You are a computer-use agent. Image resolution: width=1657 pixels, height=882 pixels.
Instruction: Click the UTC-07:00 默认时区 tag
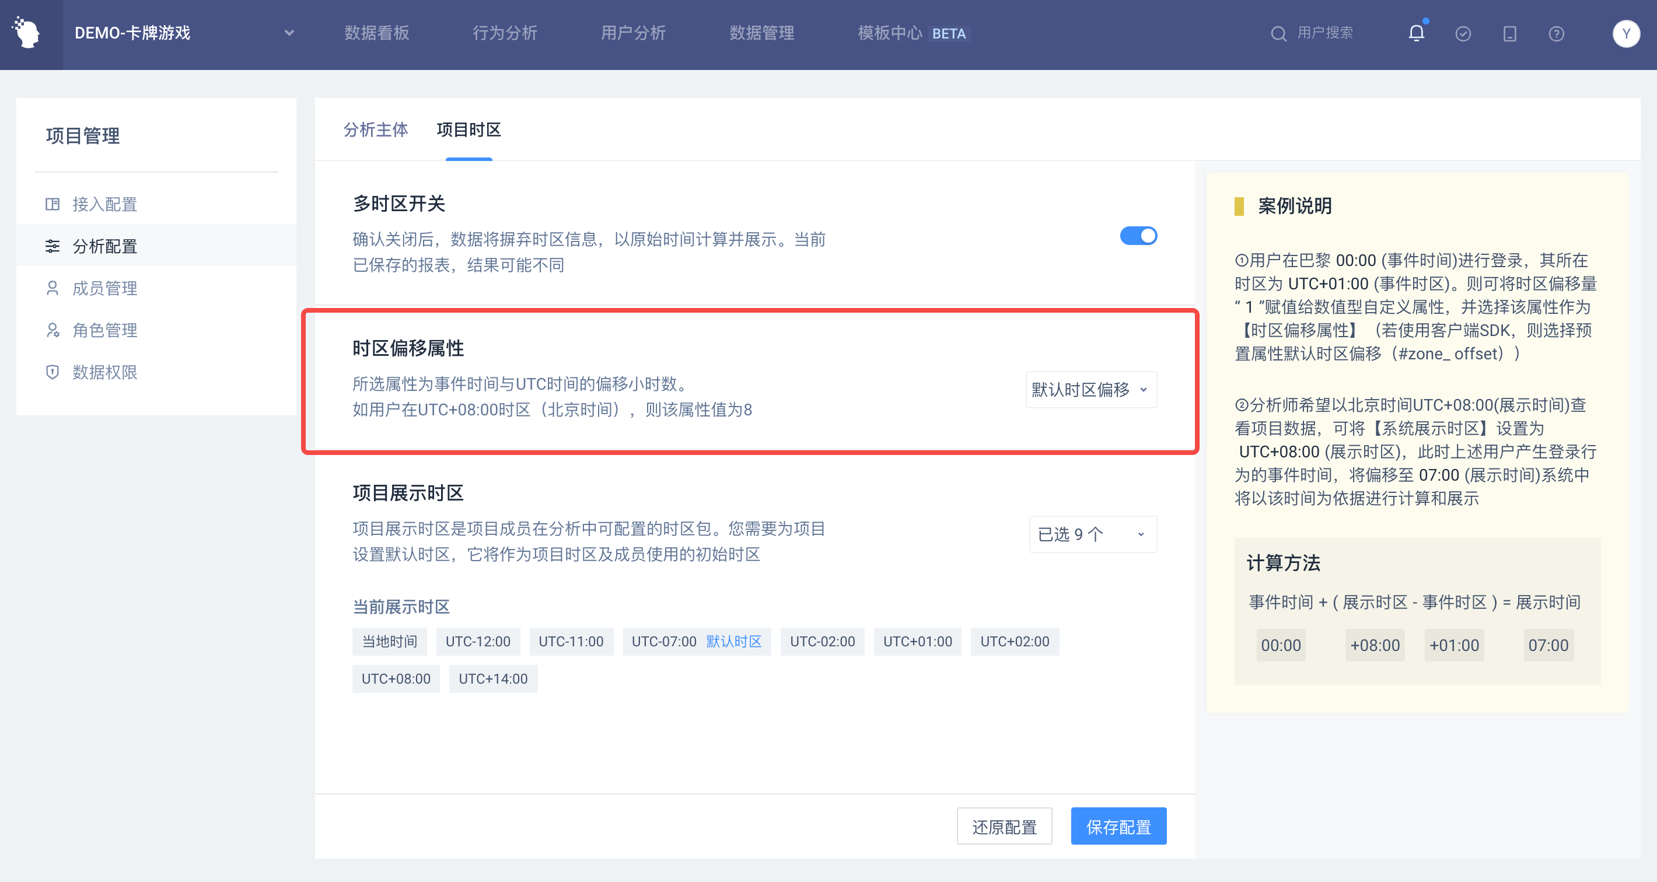tap(697, 642)
